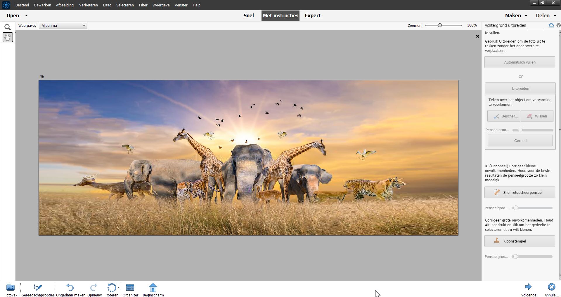Switch to the Expert tab

313,15
